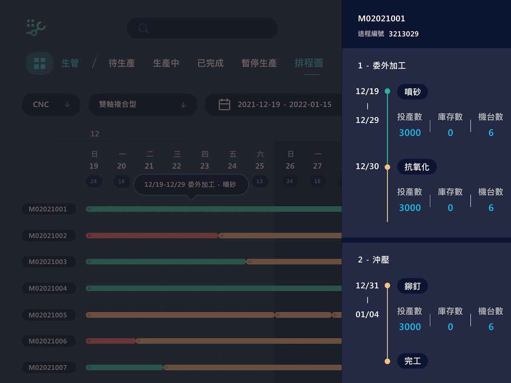Click inside the search input field
The image size is (511, 383).
209,28
